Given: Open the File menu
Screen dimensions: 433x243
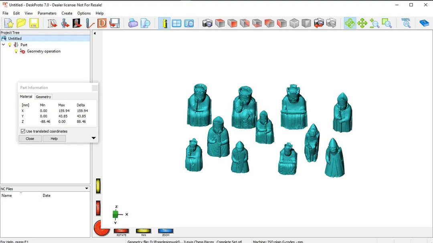Looking at the screenshot, I should pos(5,13).
